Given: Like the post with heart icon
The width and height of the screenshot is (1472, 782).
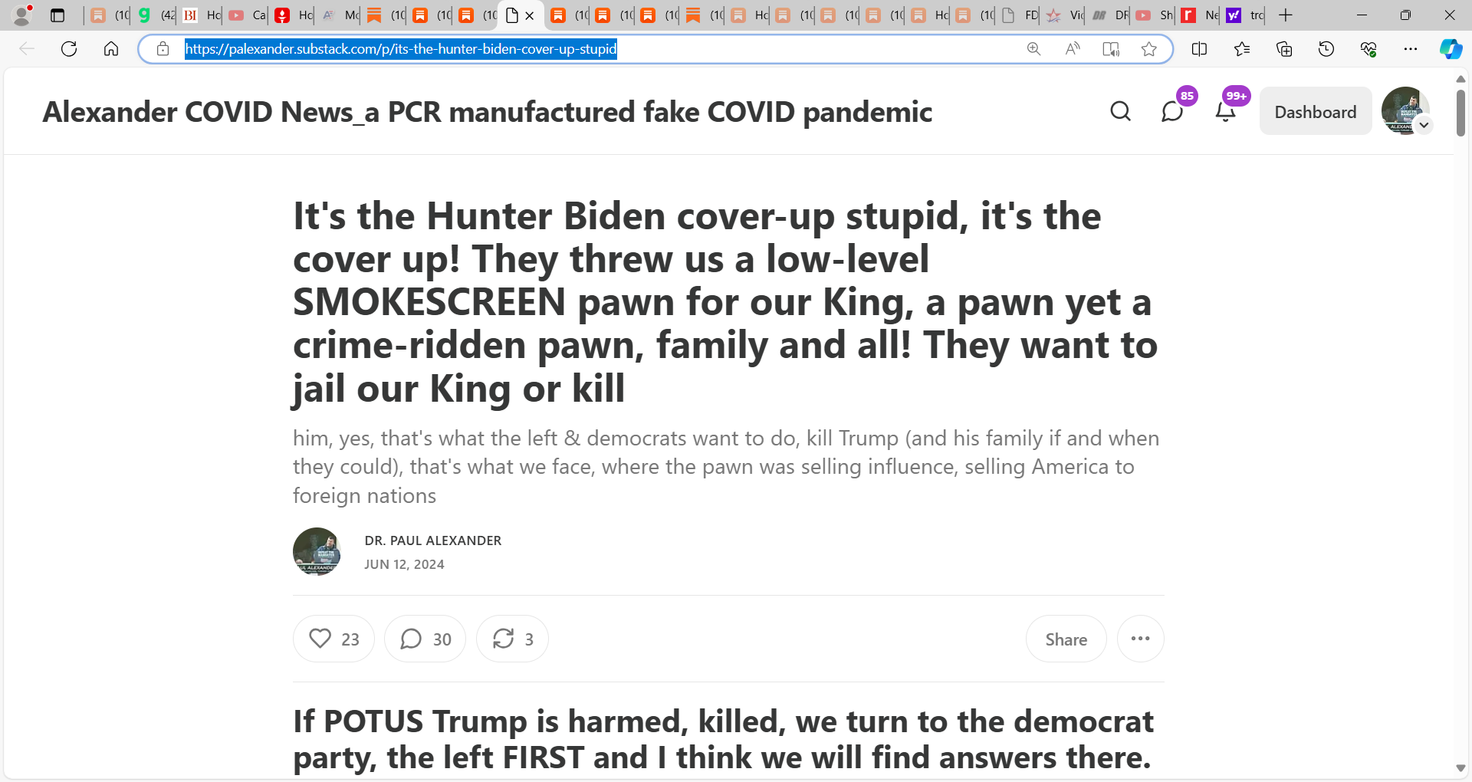Looking at the screenshot, I should coord(333,639).
